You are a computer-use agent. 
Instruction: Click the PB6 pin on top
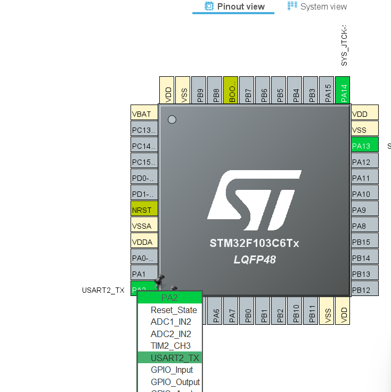tap(263, 90)
